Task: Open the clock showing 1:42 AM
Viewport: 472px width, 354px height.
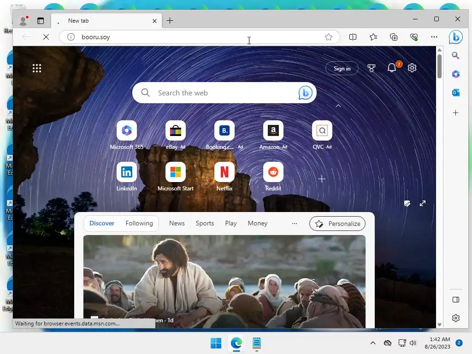Action: click(x=437, y=343)
